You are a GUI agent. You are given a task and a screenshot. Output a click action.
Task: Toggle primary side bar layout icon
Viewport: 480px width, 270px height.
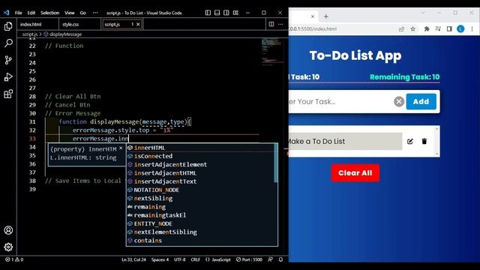(x=208, y=13)
